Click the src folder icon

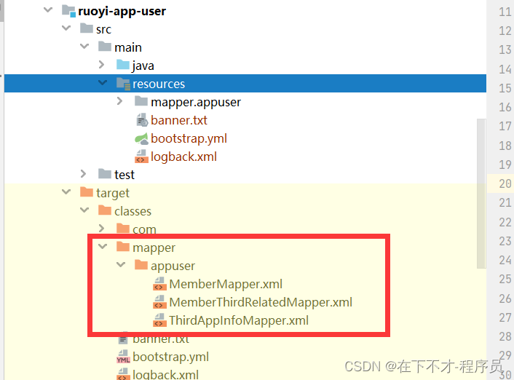pyautogui.click(x=87, y=28)
